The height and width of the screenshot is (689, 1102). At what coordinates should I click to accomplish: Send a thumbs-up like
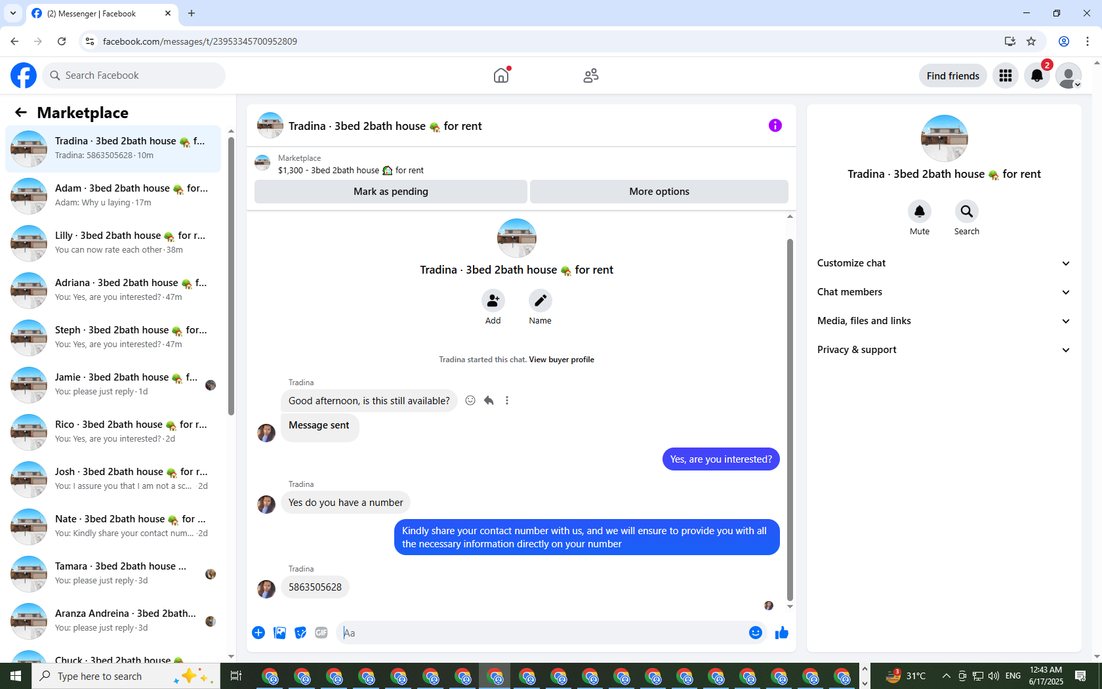tap(782, 633)
